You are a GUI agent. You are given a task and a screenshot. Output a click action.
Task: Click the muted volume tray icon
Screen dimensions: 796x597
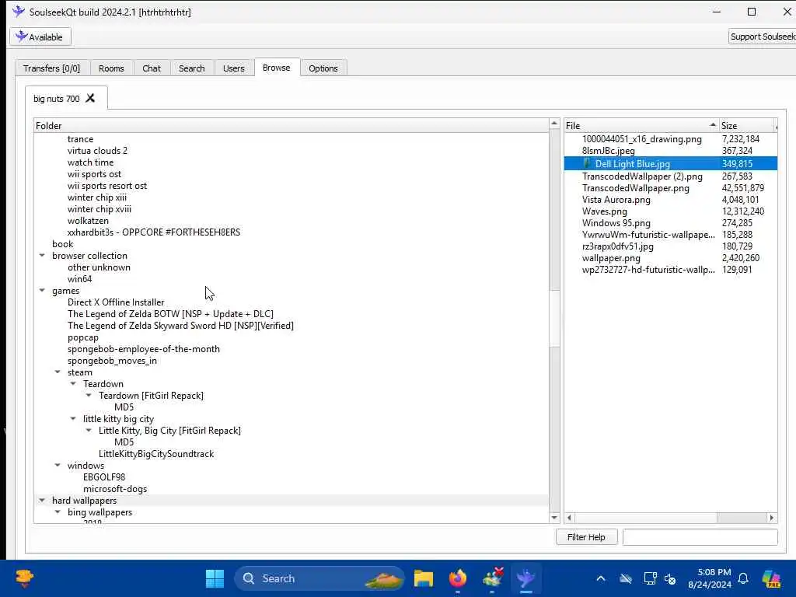coord(670,578)
